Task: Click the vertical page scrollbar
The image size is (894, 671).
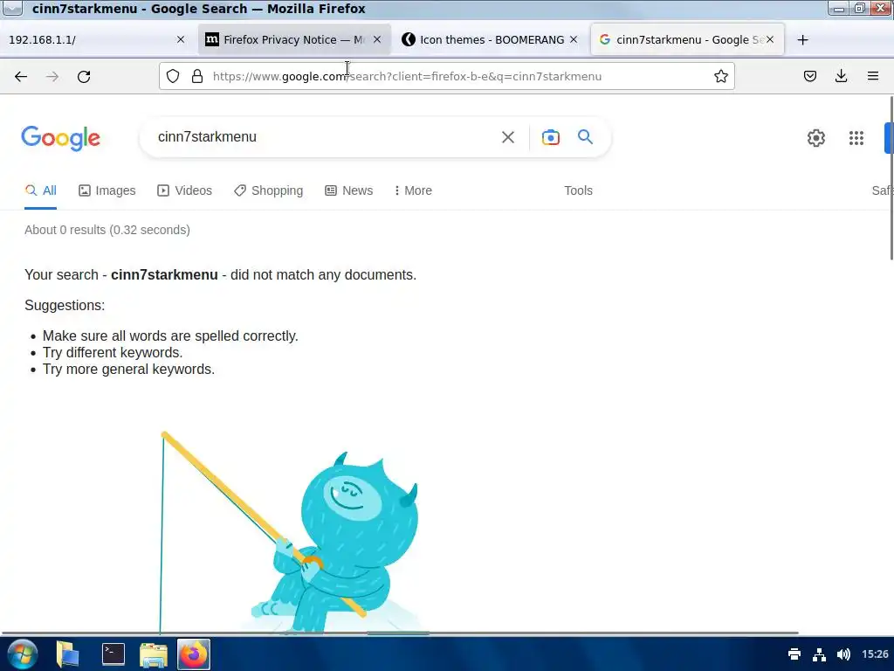Action: pos(891,178)
